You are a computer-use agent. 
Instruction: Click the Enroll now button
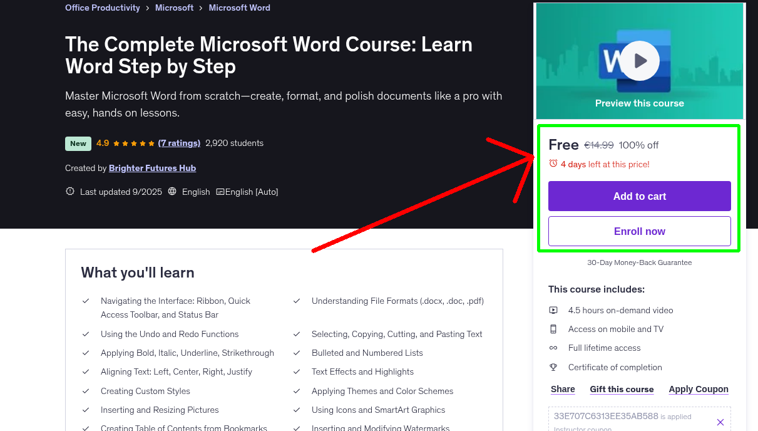(x=639, y=231)
